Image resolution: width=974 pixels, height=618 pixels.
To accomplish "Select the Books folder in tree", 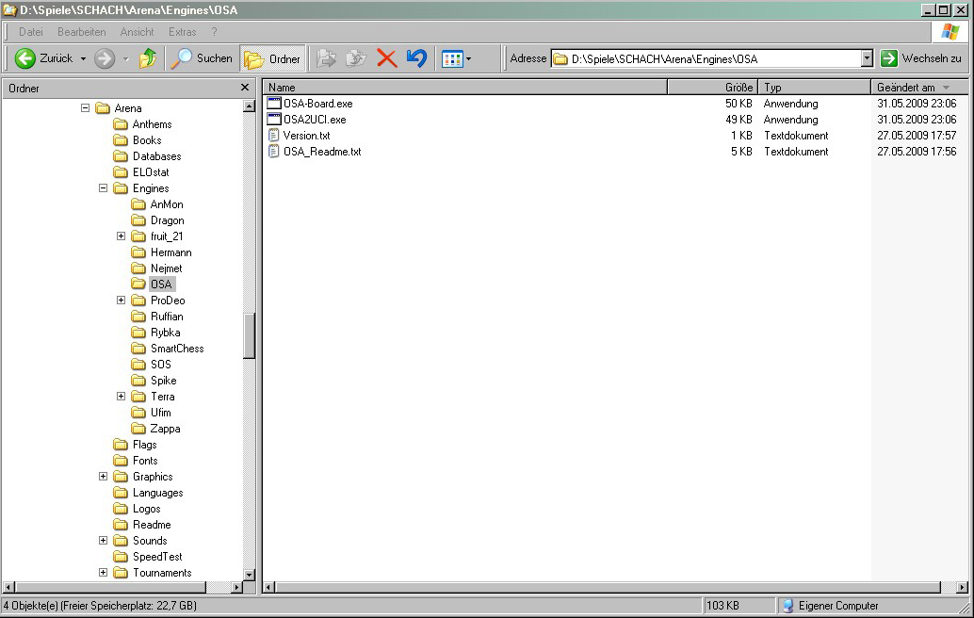I will 147,140.
